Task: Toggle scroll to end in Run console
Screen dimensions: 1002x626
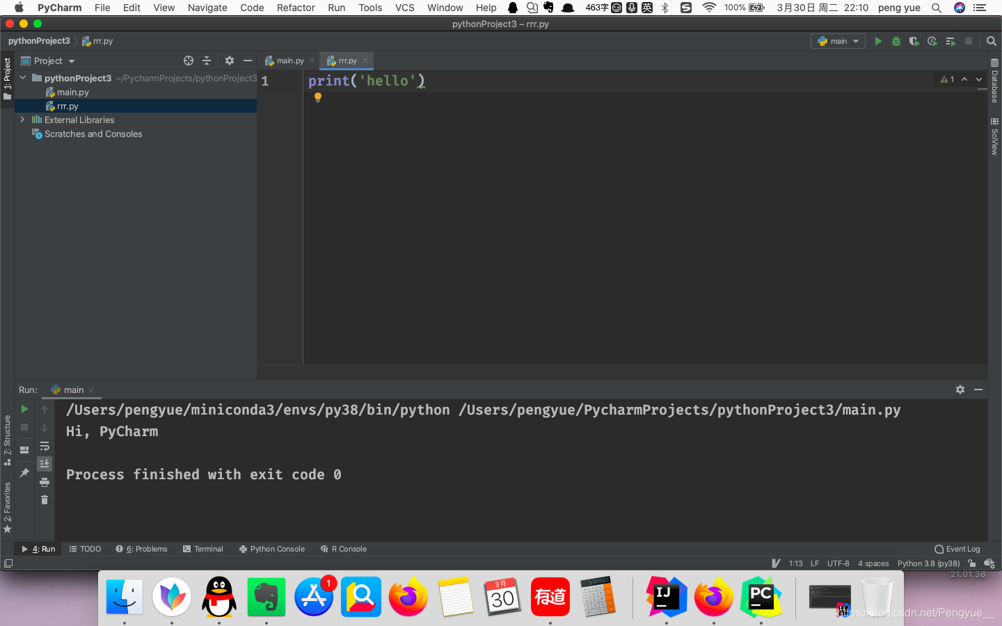Action: tap(45, 464)
